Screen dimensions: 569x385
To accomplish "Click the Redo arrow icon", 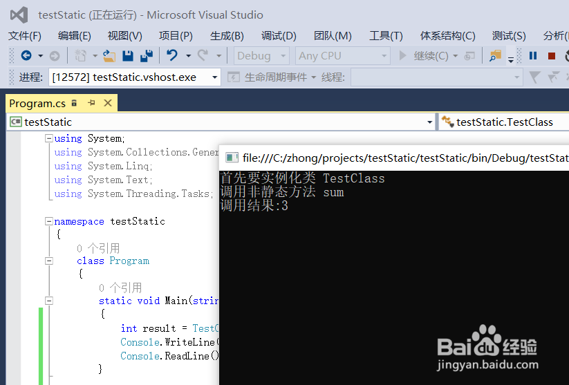I will 203,55.
